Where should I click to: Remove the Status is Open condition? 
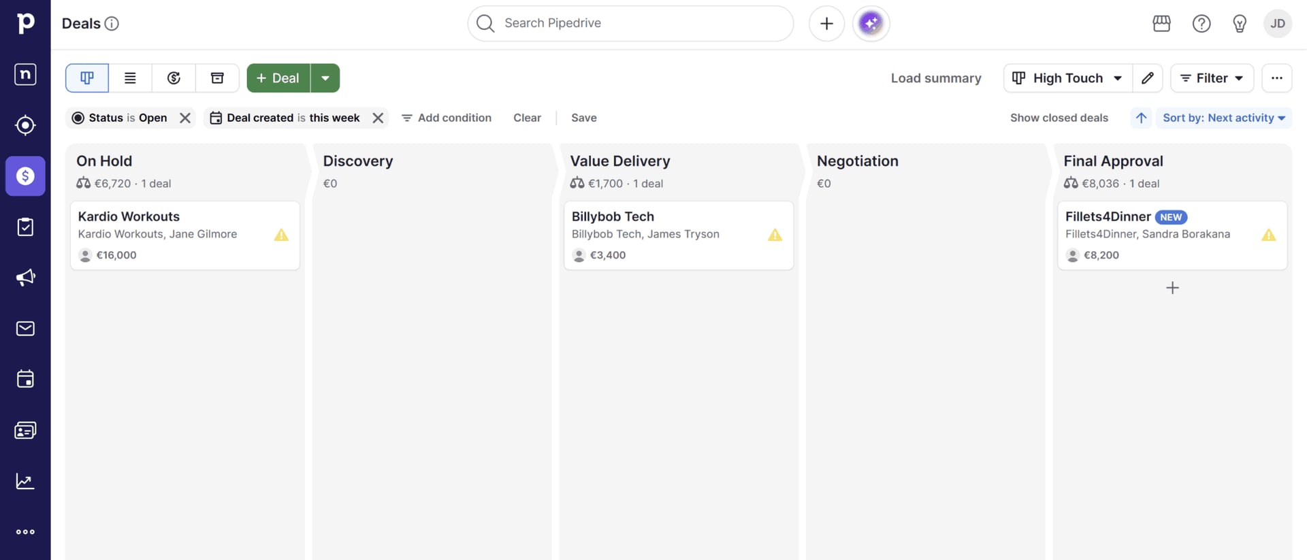click(184, 118)
